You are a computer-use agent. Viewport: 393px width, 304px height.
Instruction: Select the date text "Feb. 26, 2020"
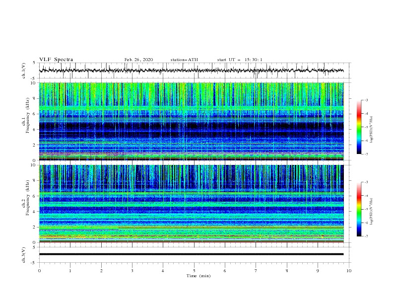(138, 60)
